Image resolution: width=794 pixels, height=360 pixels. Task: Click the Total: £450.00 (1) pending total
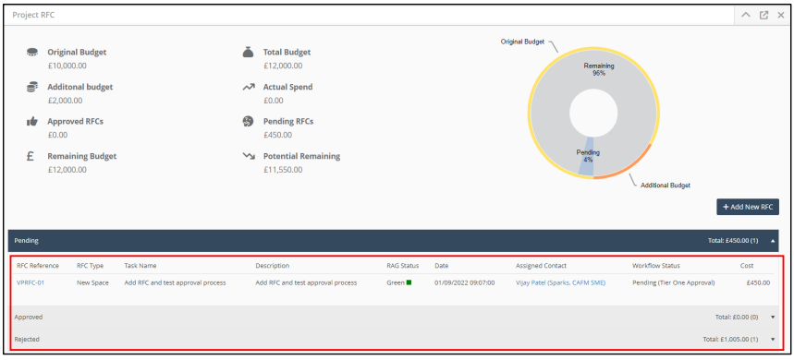733,241
